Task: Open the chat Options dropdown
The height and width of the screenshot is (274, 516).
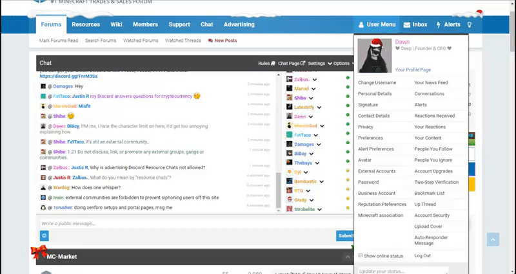Action: 344,63
